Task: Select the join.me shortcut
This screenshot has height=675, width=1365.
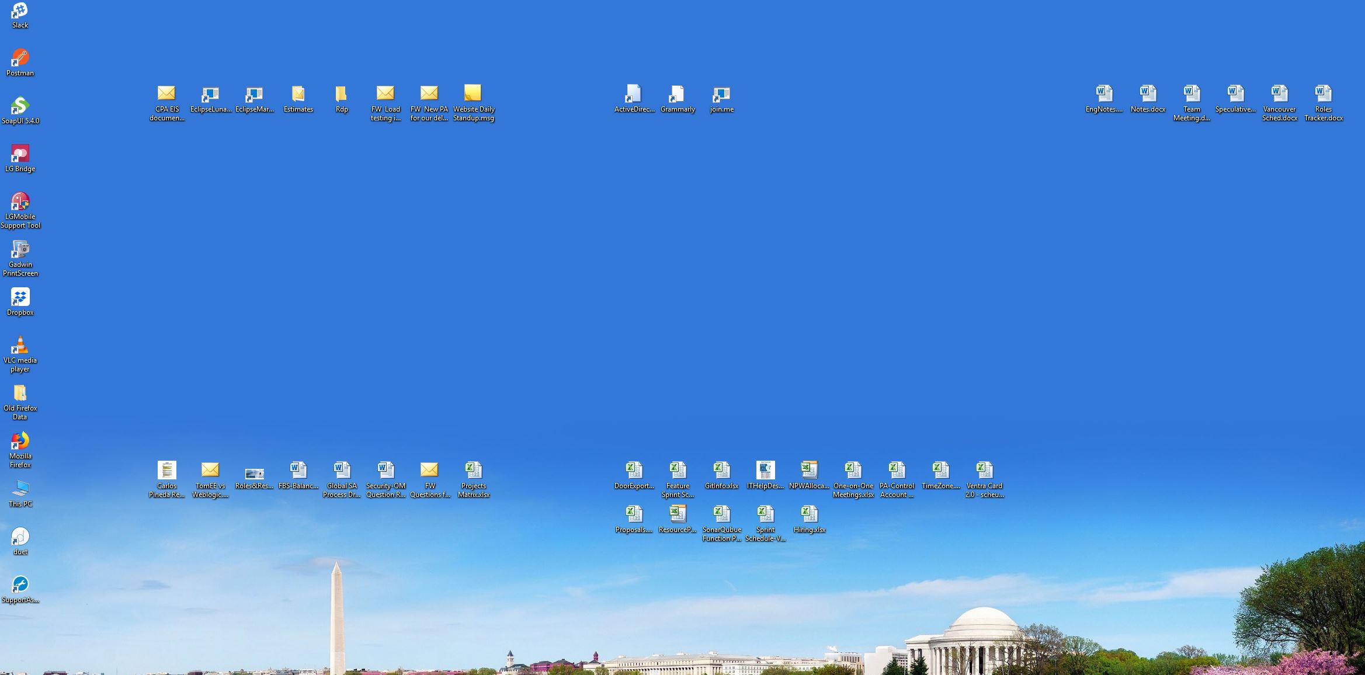Action: [x=721, y=99]
